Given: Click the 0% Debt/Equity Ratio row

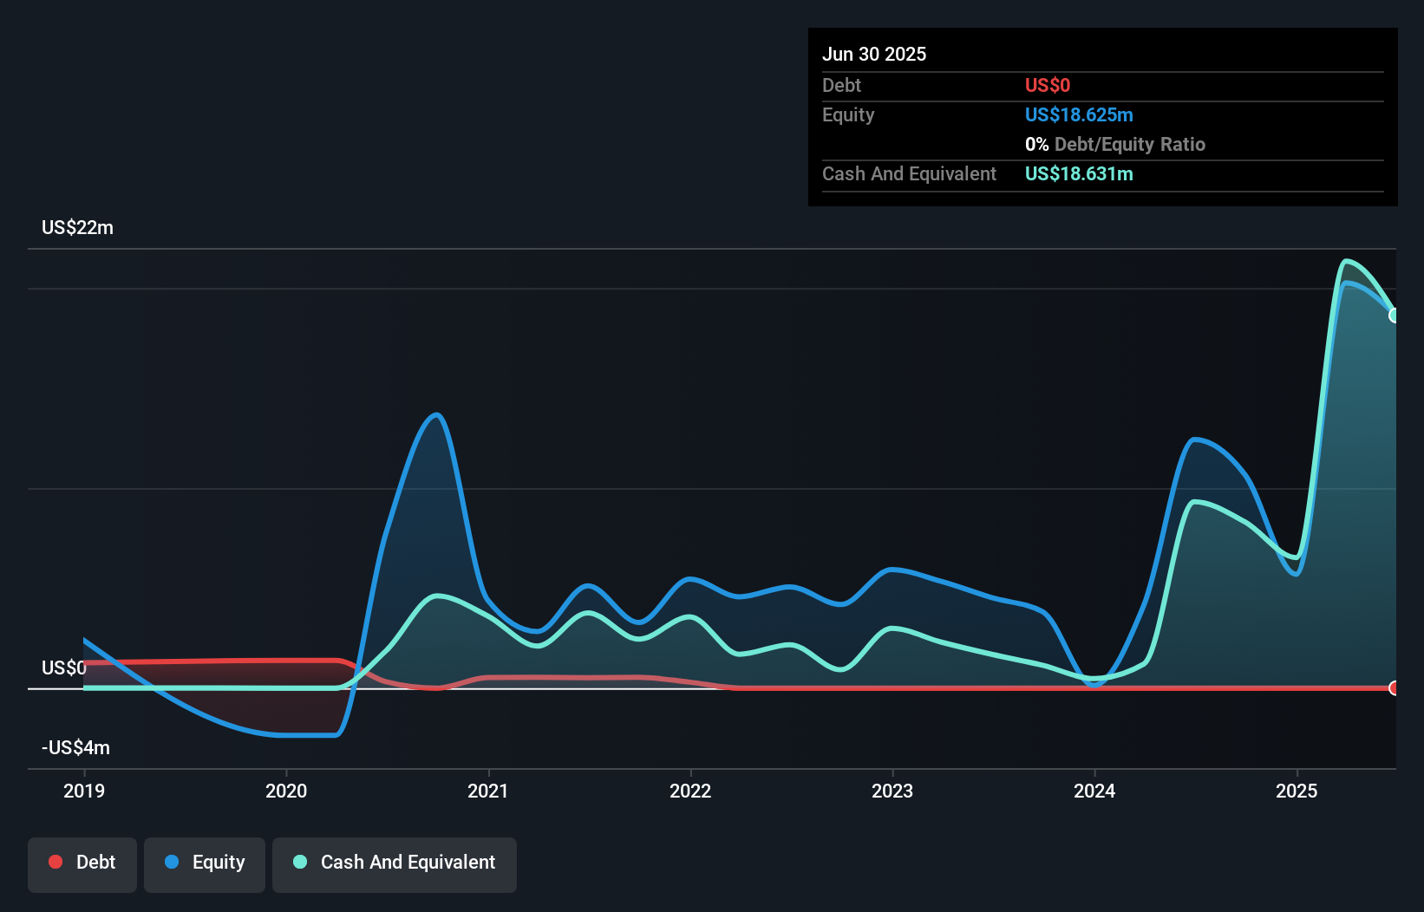Looking at the screenshot, I should coord(1115,144).
